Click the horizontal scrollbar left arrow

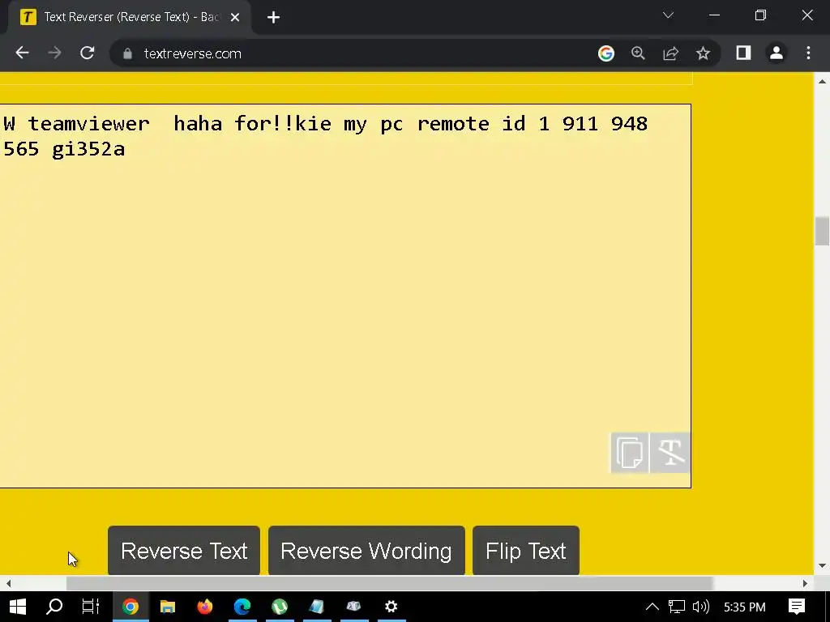[8, 583]
